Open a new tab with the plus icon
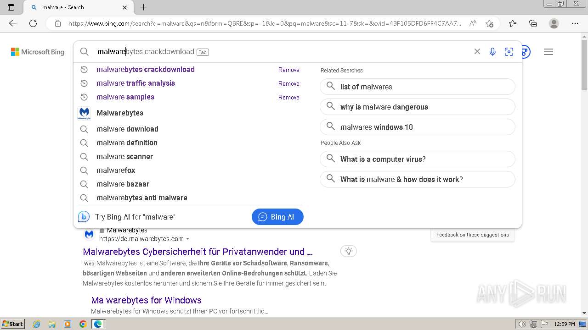The width and height of the screenshot is (588, 330). point(144,7)
